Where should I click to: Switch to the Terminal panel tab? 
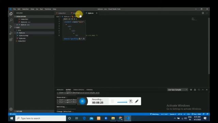pyautogui.click(x=89, y=90)
